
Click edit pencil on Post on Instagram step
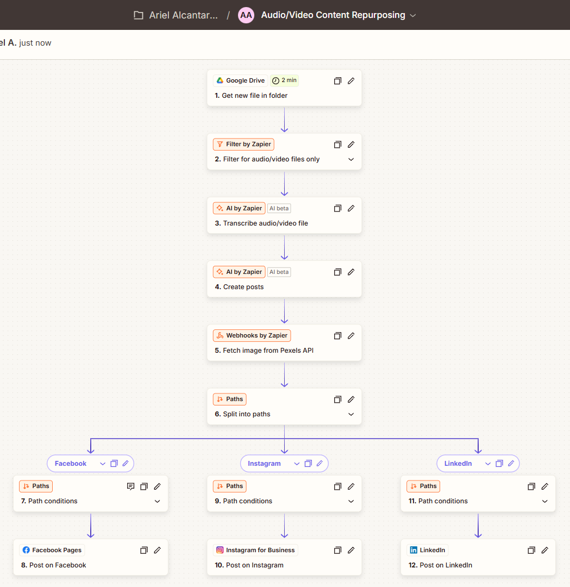click(351, 550)
